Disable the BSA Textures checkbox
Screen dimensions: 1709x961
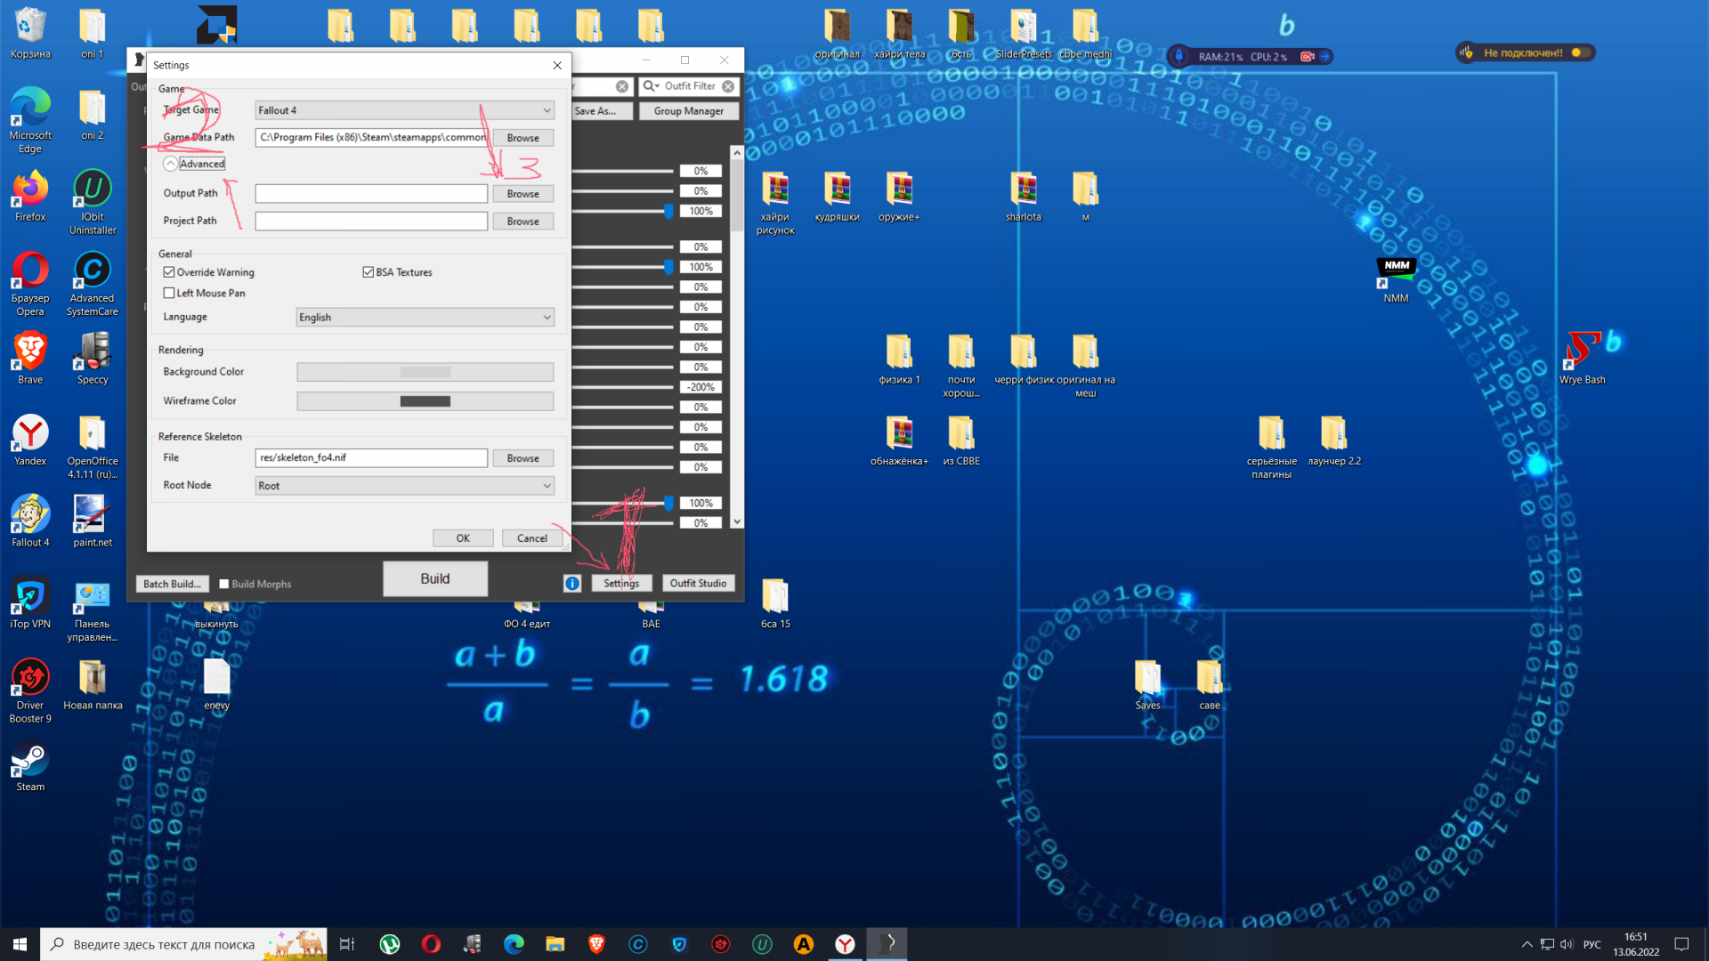click(368, 272)
